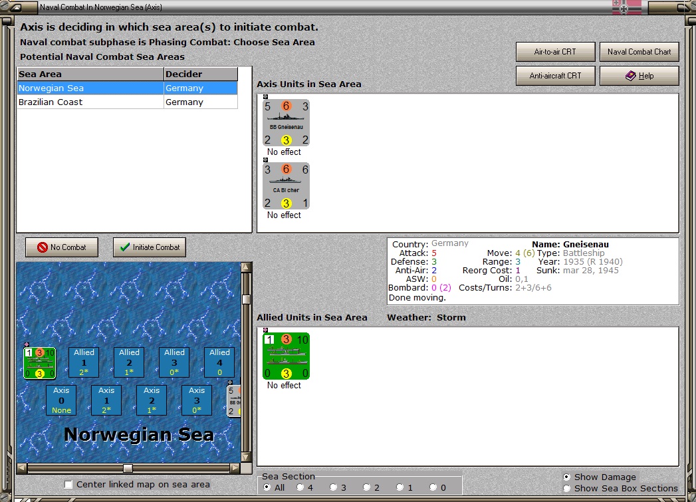Viewport: 696px width, 502px height.
Task: Click the Name: Gneisenau text
Action: (x=570, y=244)
